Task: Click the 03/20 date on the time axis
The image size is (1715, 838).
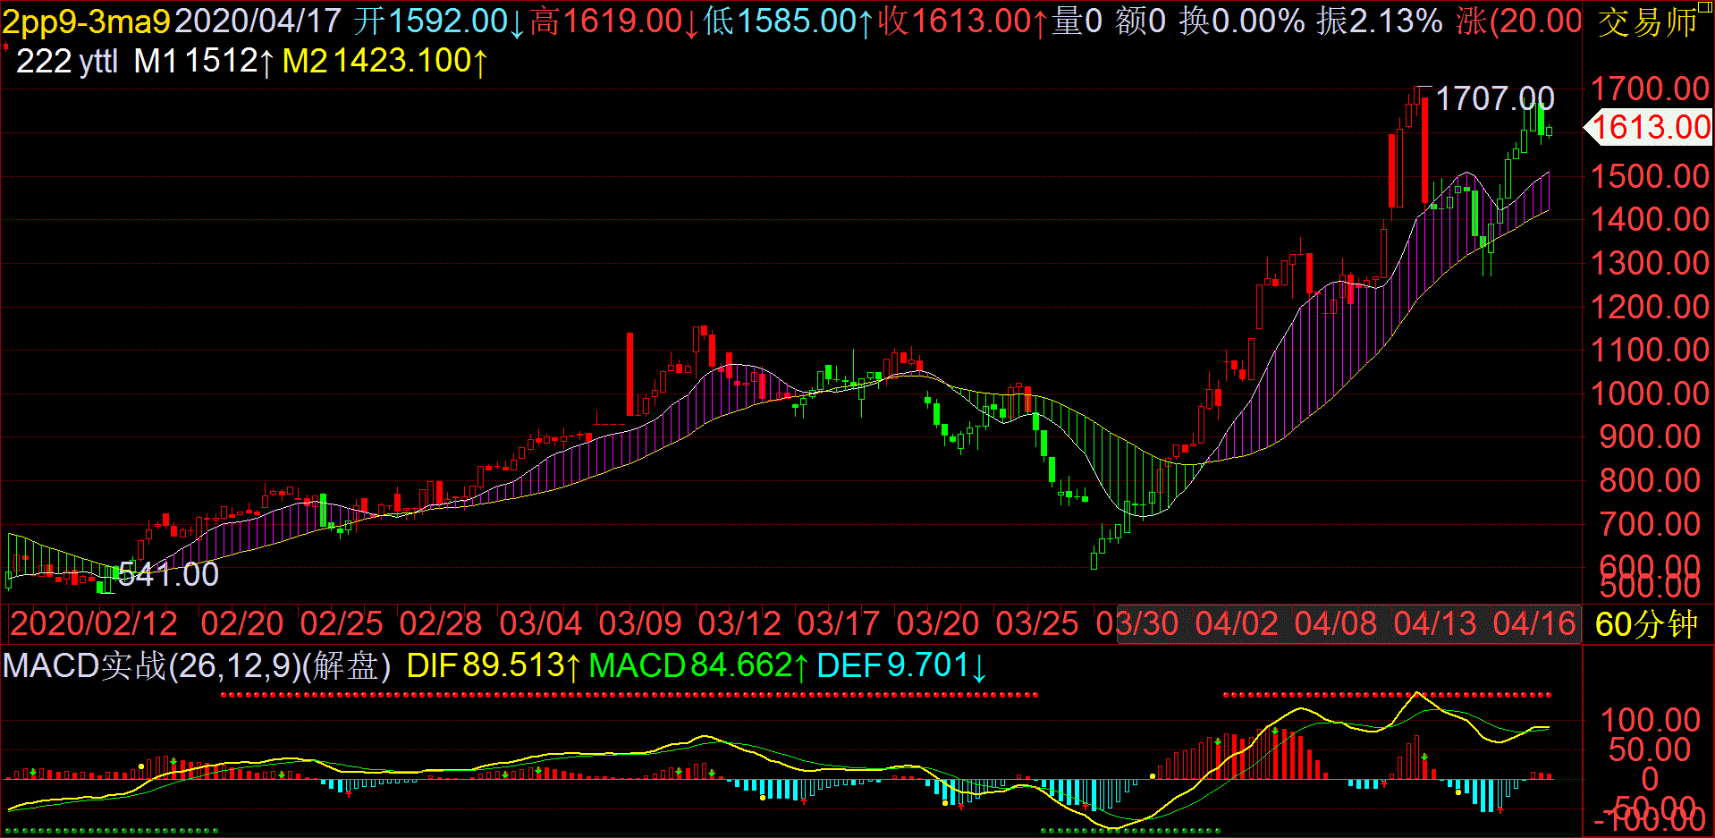Action: (938, 623)
